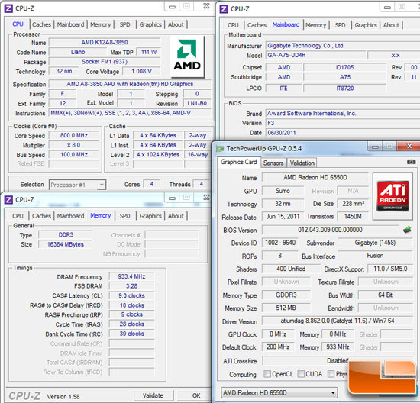The image size is (420, 403).
Task: Click the 16384 MBytes memory size value
Action: pos(66,244)
